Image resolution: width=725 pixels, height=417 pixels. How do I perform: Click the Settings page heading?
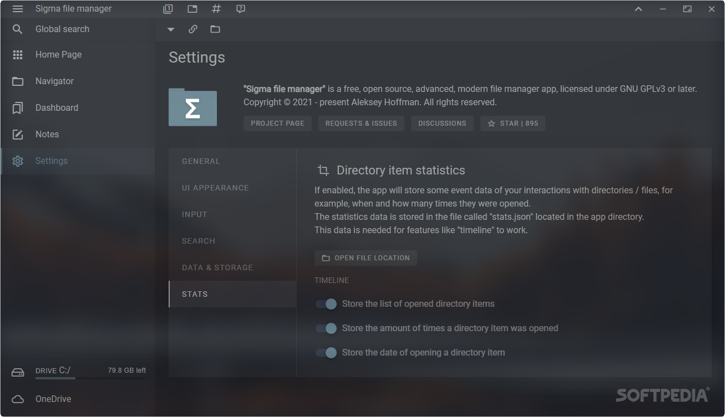tap(197, 58)
